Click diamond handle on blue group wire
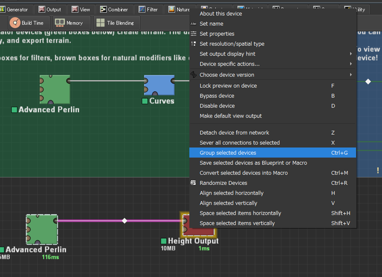This screenshot has height=277, width=382. tap(368, 82)
